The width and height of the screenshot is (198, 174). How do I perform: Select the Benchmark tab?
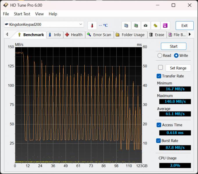coord(31,35)
